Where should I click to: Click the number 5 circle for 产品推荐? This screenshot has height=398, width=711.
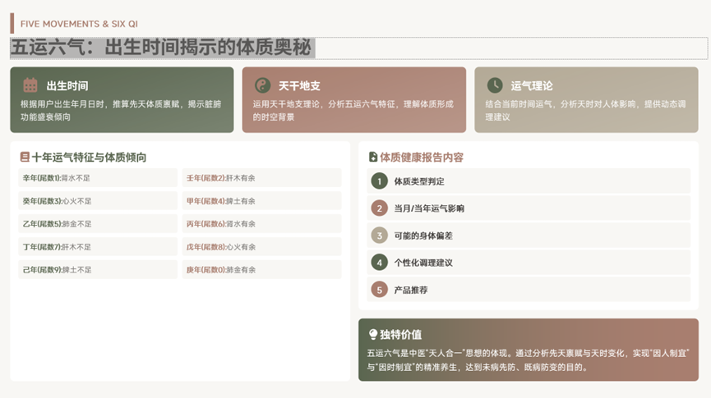point(379,290)
